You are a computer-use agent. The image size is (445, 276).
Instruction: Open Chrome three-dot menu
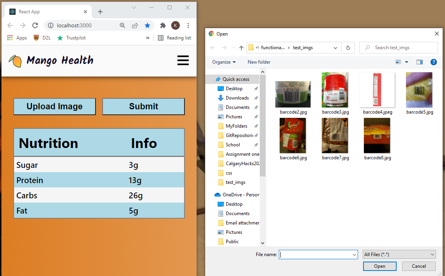coord(188,25)
